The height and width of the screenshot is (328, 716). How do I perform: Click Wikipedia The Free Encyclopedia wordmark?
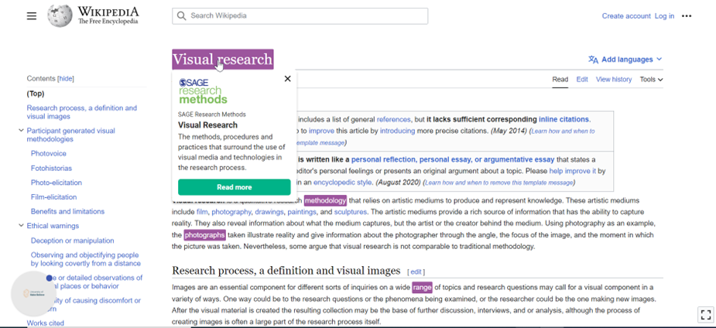click(x=108, y=16)
